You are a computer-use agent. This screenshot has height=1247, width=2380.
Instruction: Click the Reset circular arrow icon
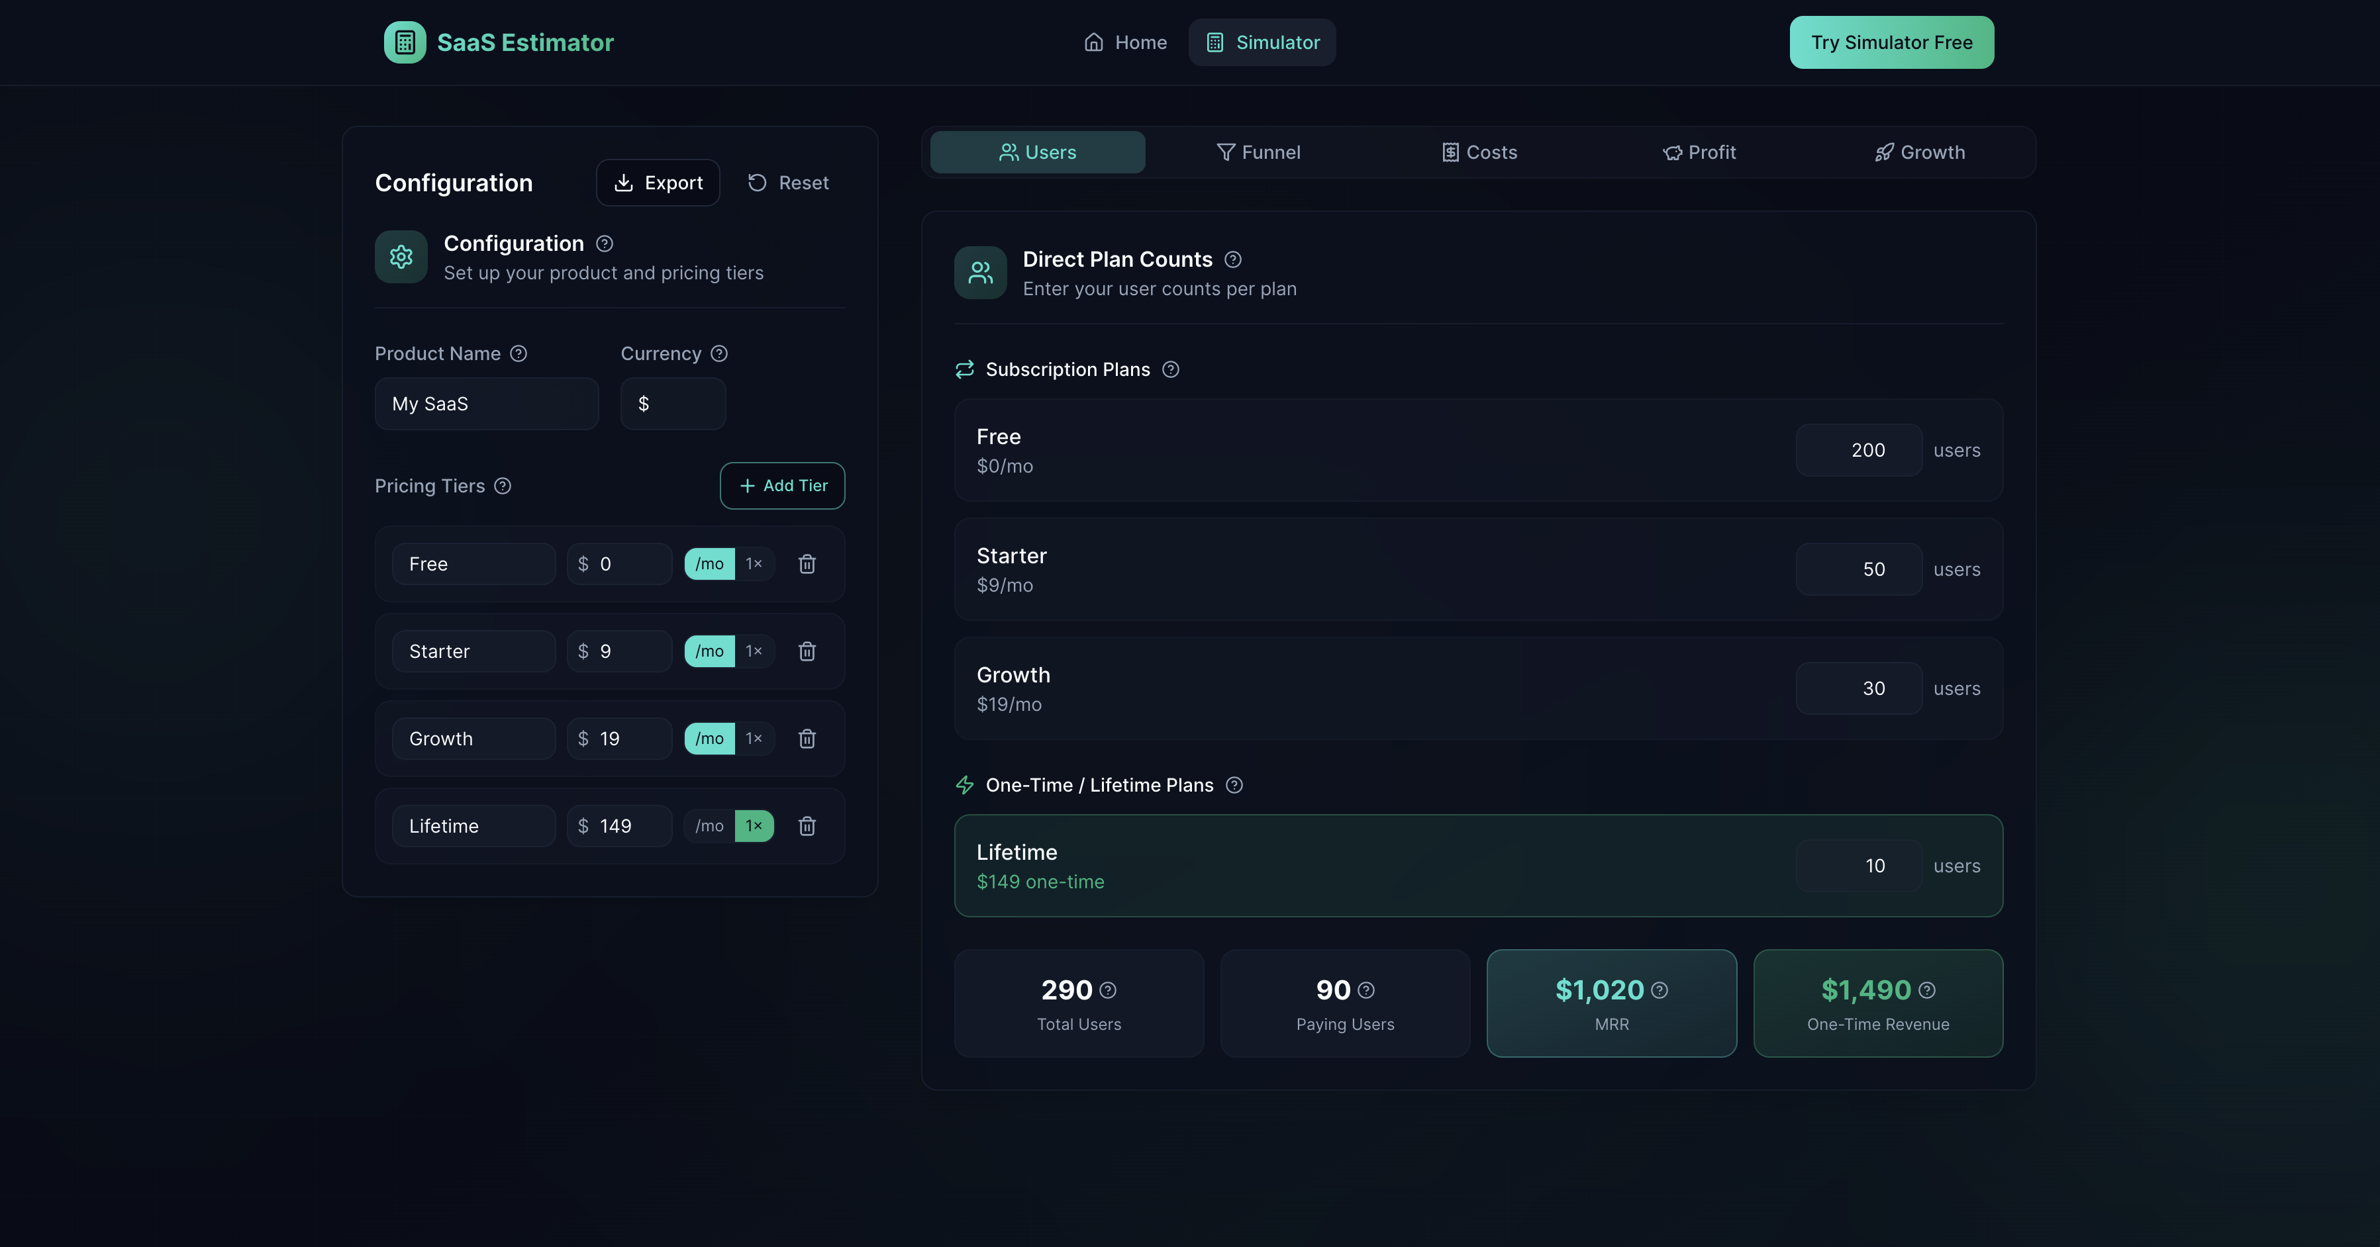(x=757, y=182)
